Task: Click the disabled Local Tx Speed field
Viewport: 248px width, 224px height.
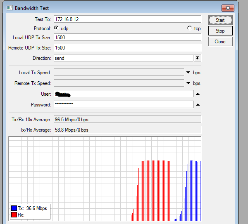Action: (119, 72)
